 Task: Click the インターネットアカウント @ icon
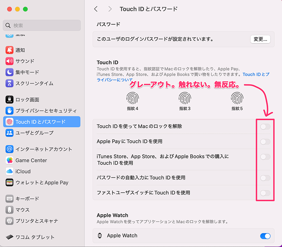(10, 149)
